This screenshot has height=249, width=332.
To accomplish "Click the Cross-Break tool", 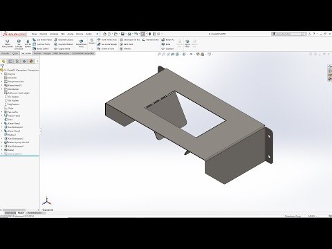I will [62, 48].
